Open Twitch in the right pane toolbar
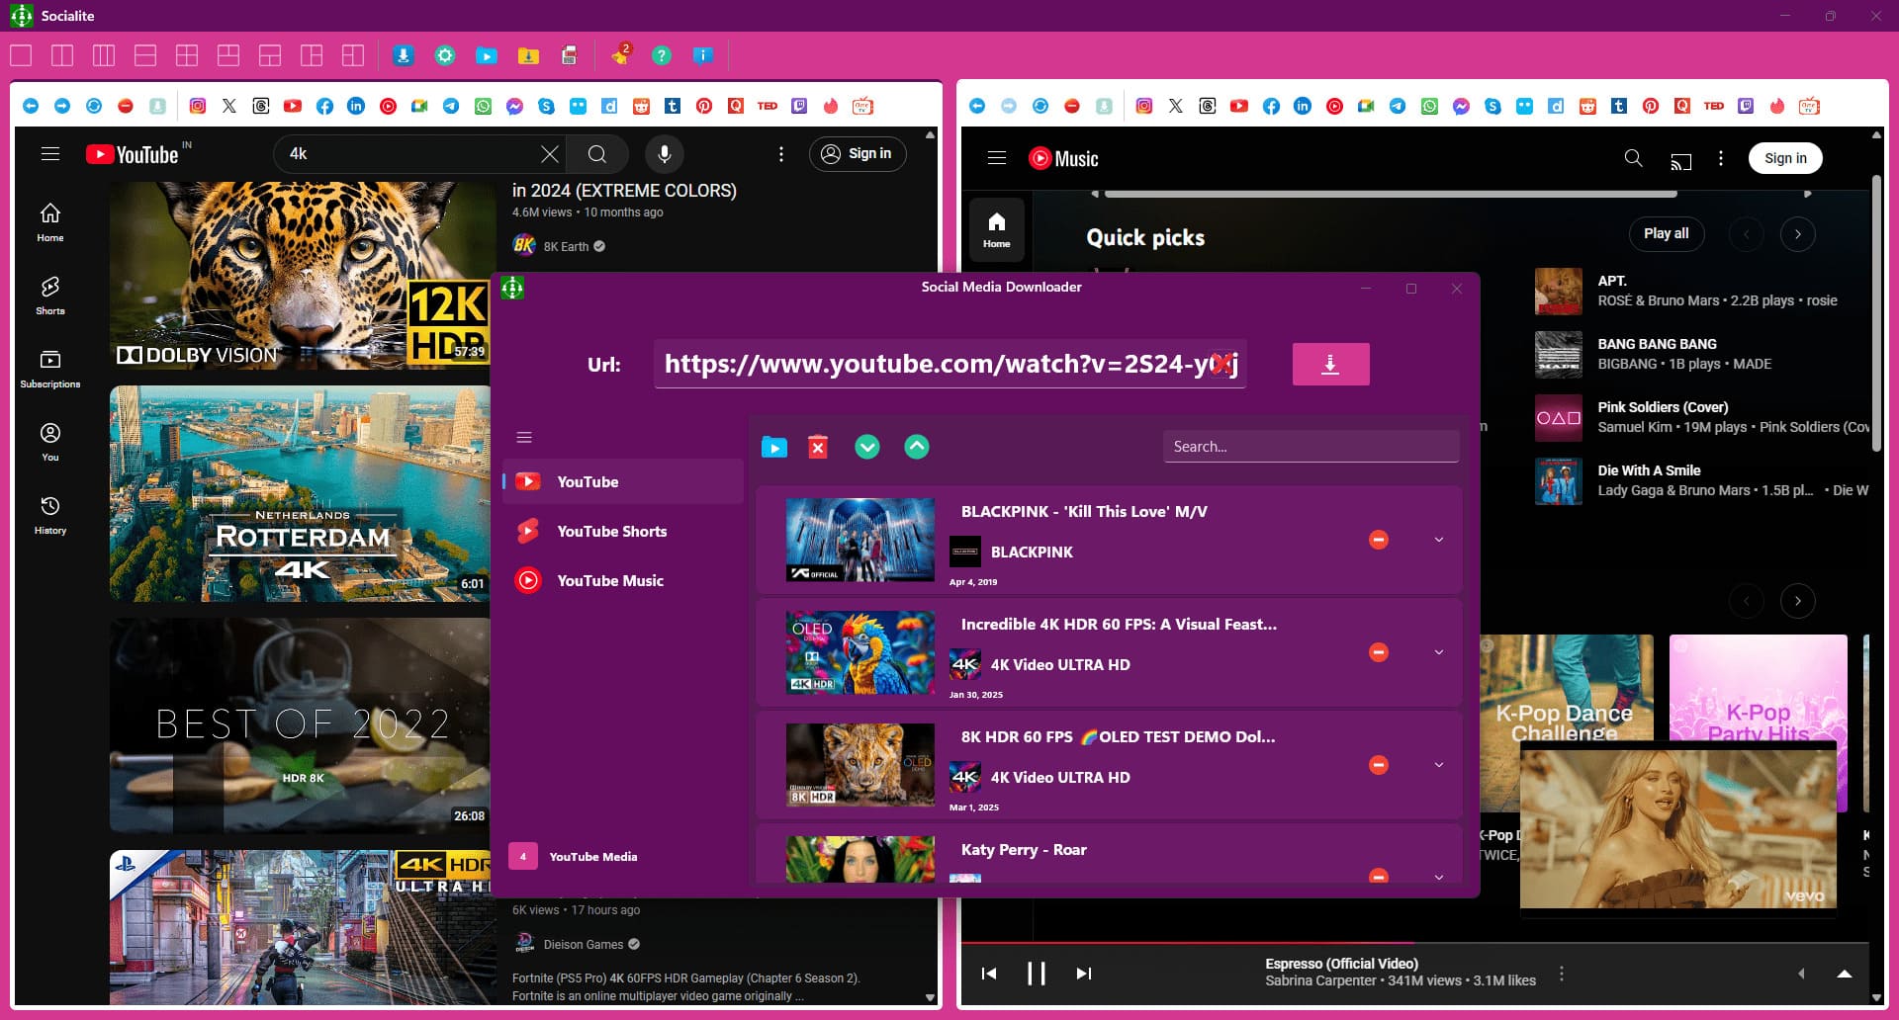1899x1020 pixels. 1746,106
